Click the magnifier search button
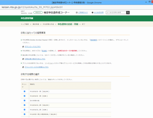The image size is (153, 118). point(128,13)
